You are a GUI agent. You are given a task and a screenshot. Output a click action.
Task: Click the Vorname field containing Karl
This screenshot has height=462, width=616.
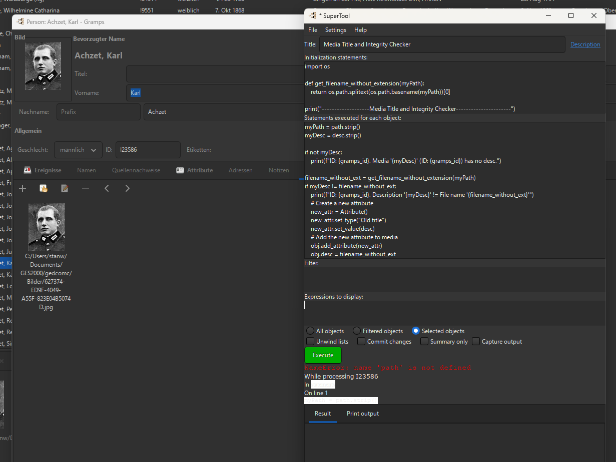[215, 93]
